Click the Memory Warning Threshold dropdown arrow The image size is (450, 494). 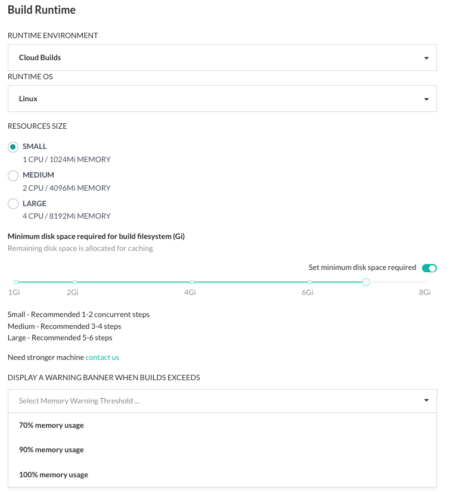(426, 401)
